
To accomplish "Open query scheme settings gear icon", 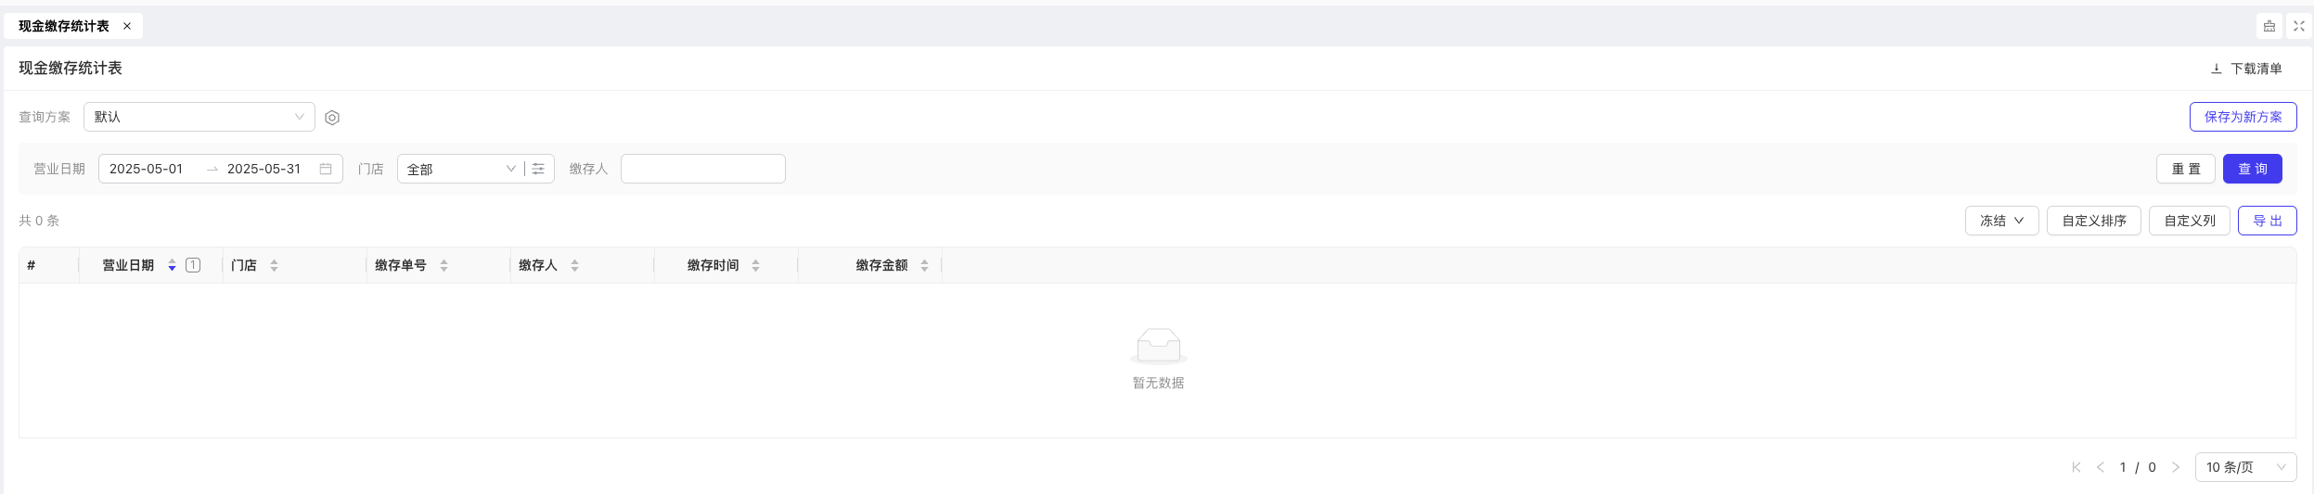I will [x=332, y=118].
